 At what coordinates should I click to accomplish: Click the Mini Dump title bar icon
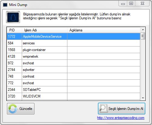(x=5, y=5)
